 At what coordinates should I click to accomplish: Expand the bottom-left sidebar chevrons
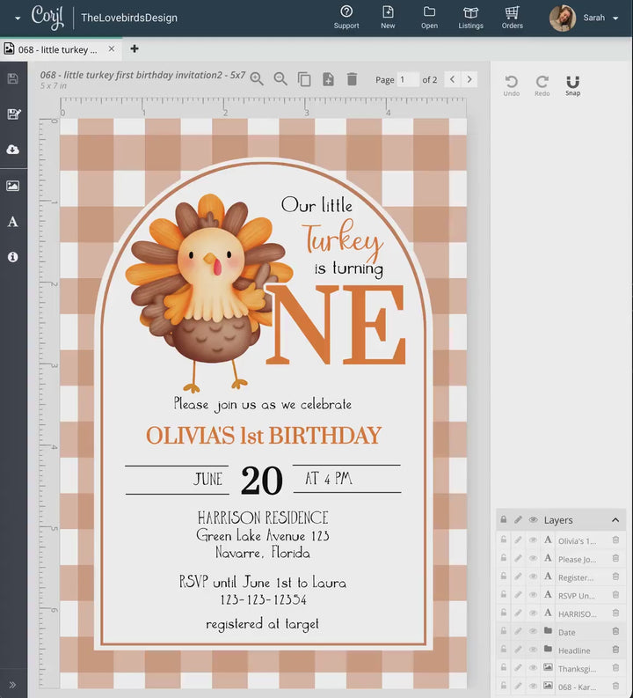coord(12,684)
